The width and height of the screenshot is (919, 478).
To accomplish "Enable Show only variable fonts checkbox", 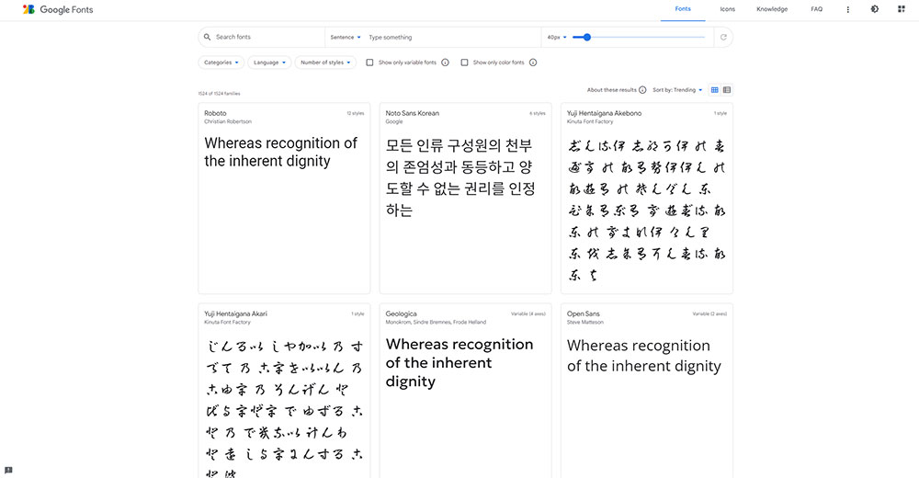I will click(x=369, y=63).
